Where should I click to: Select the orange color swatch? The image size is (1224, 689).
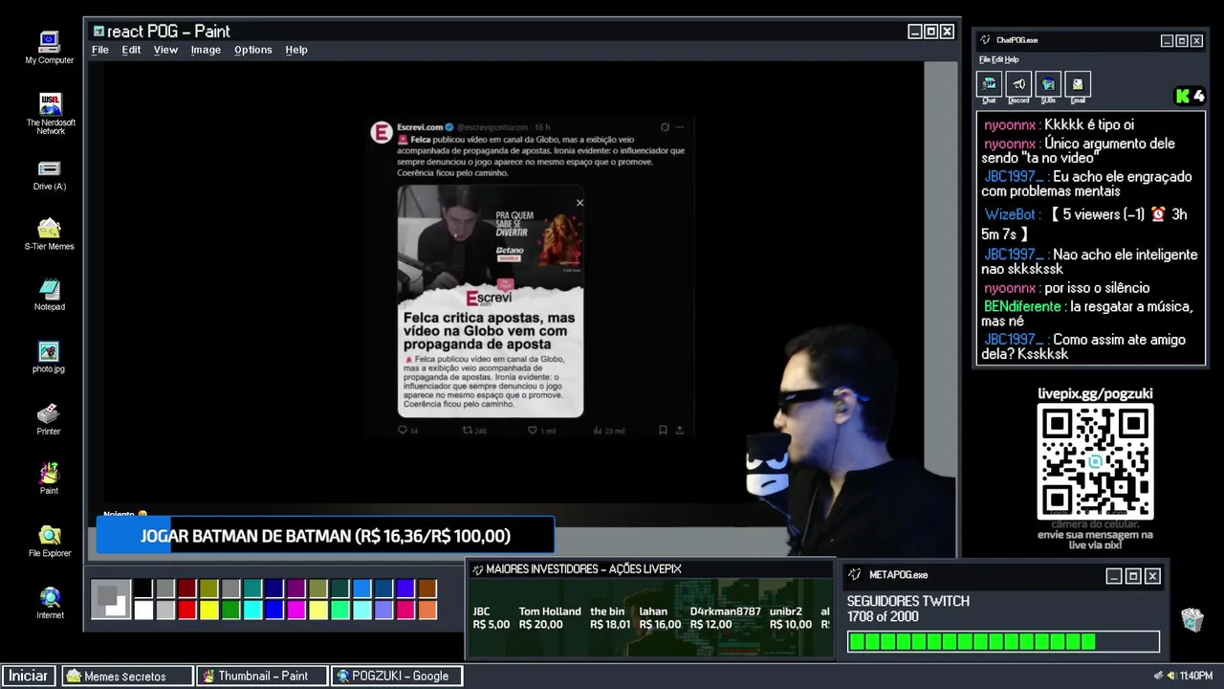click(x=427, y=610)
